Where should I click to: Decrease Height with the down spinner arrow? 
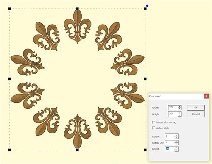[x=180, y=115]
